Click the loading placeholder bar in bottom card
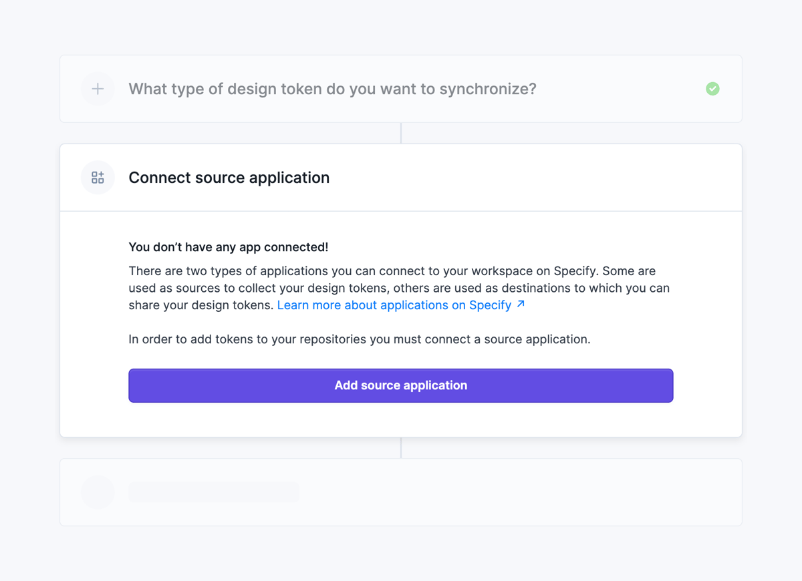Screen dimensions: 802x581 214,492
